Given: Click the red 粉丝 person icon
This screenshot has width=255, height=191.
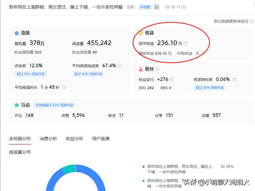Looking at the screenshot, I should pos(141,69).
